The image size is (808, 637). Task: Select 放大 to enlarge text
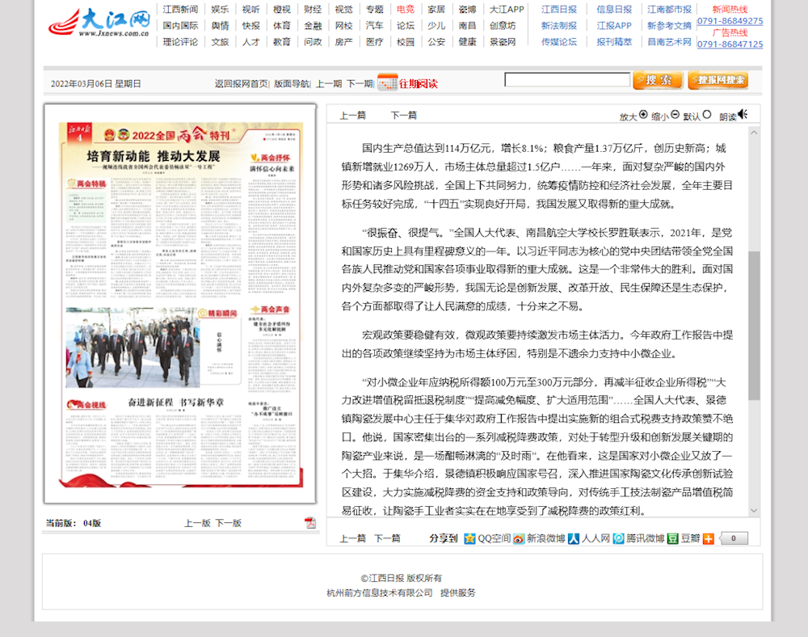click(x=643, y=115)
